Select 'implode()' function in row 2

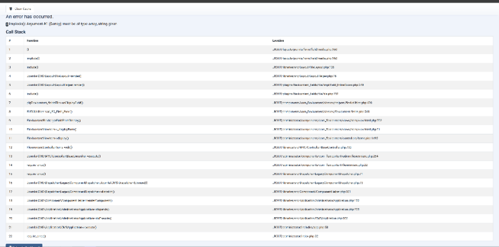(34, 58)
